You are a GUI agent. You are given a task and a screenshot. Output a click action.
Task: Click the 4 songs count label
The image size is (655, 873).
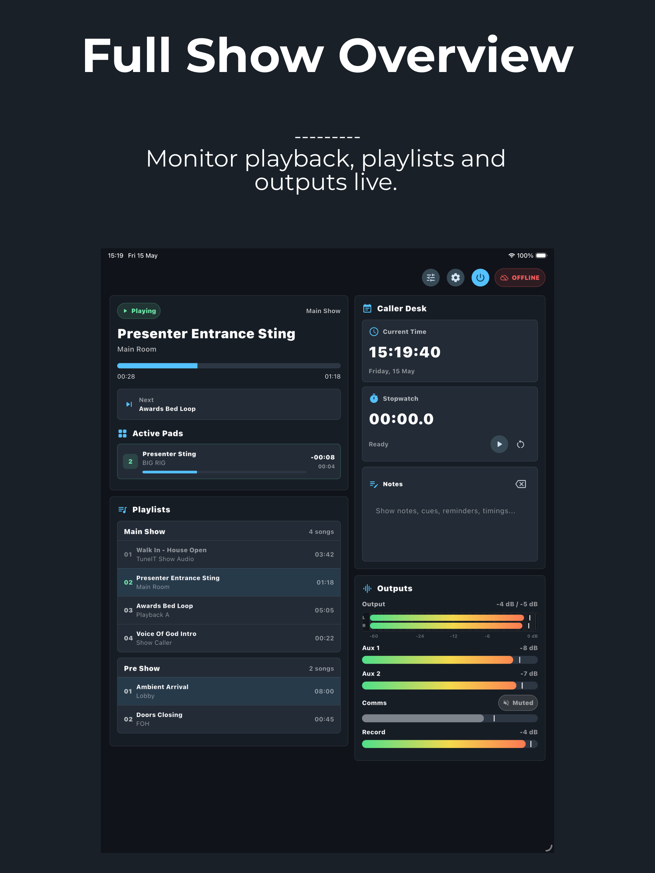pos(321,532)
